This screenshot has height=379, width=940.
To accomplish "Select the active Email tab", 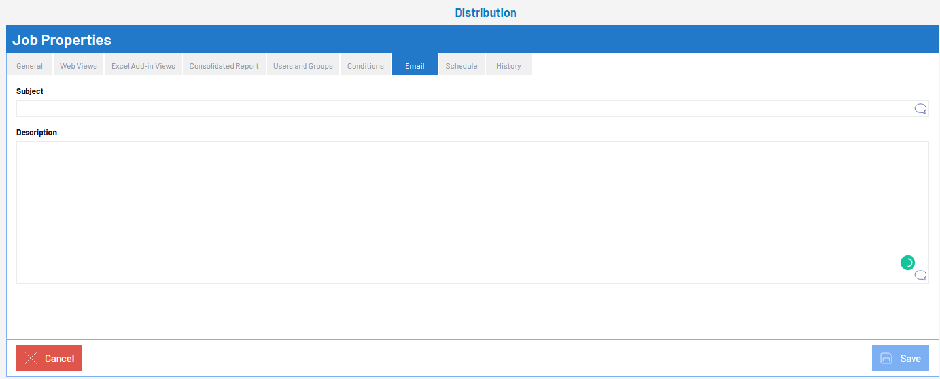I will coord(414,66).
